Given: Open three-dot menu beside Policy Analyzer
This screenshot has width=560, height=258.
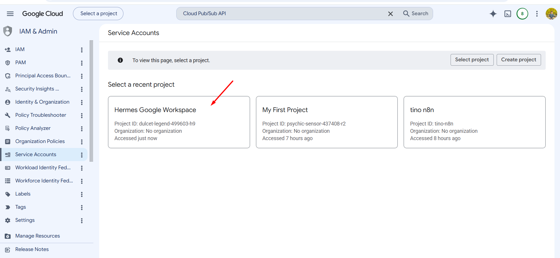Looking at the screenshot, I should click(x=82, y=129).
